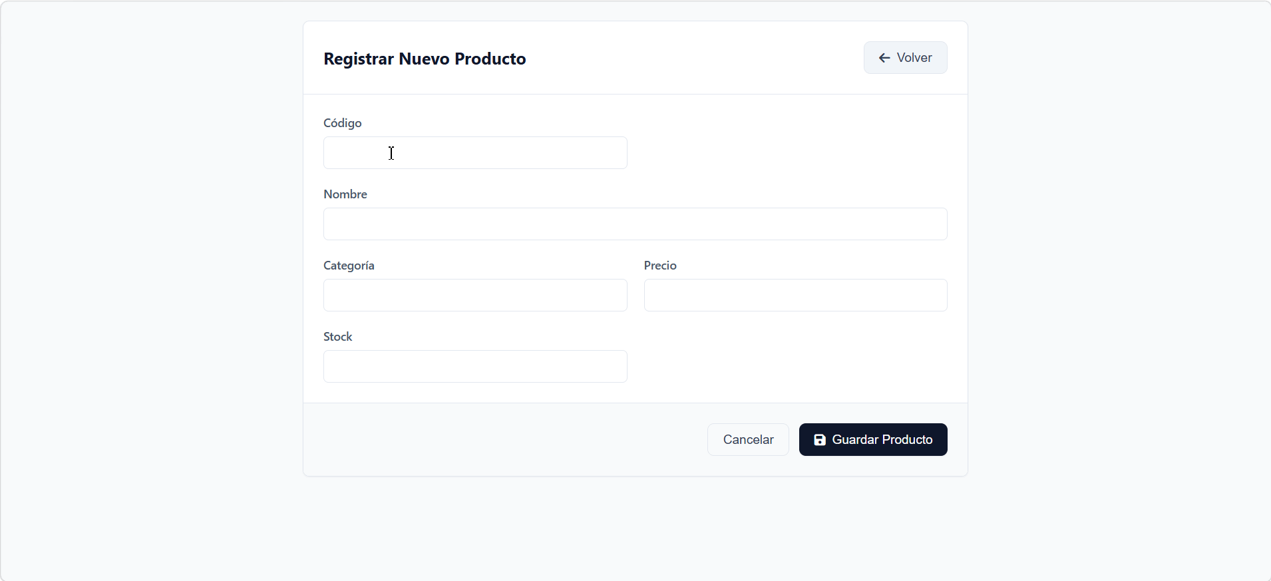Click the Precio field label
This screenshot has width=1271, height=581.
(660, 266)
